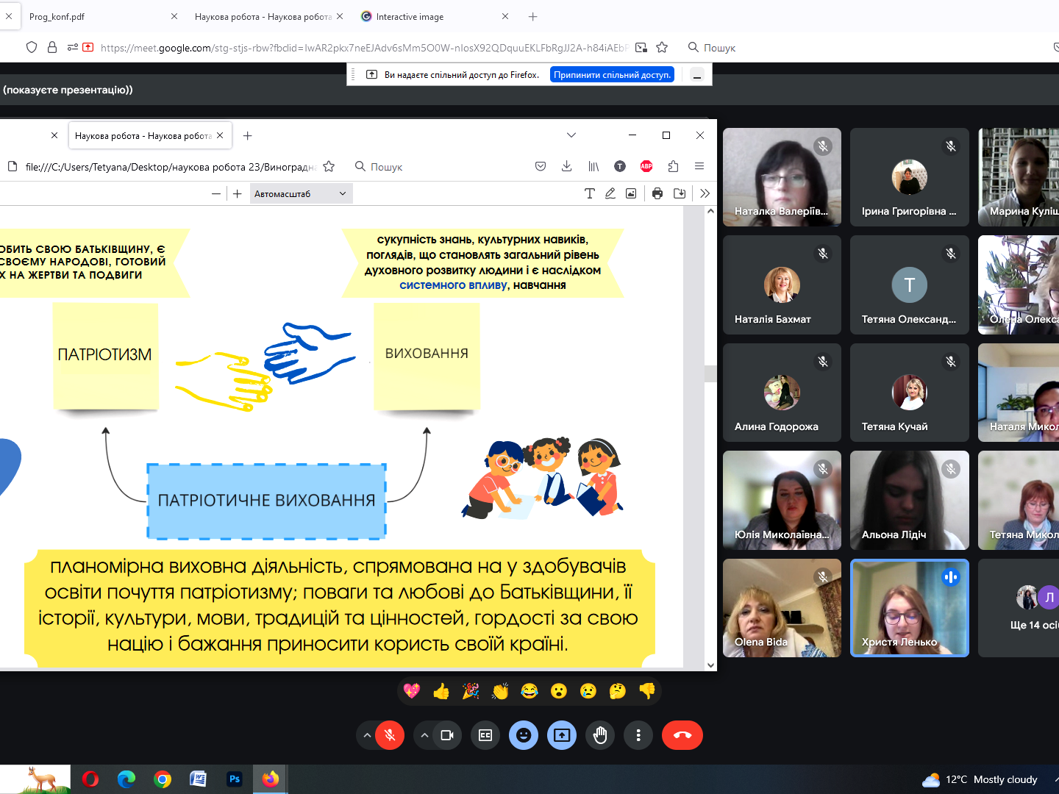
Task: Click the raise hand icon
Action: (600, 735)
